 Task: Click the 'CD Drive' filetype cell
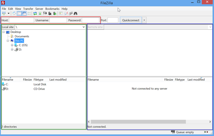(39, 89)
